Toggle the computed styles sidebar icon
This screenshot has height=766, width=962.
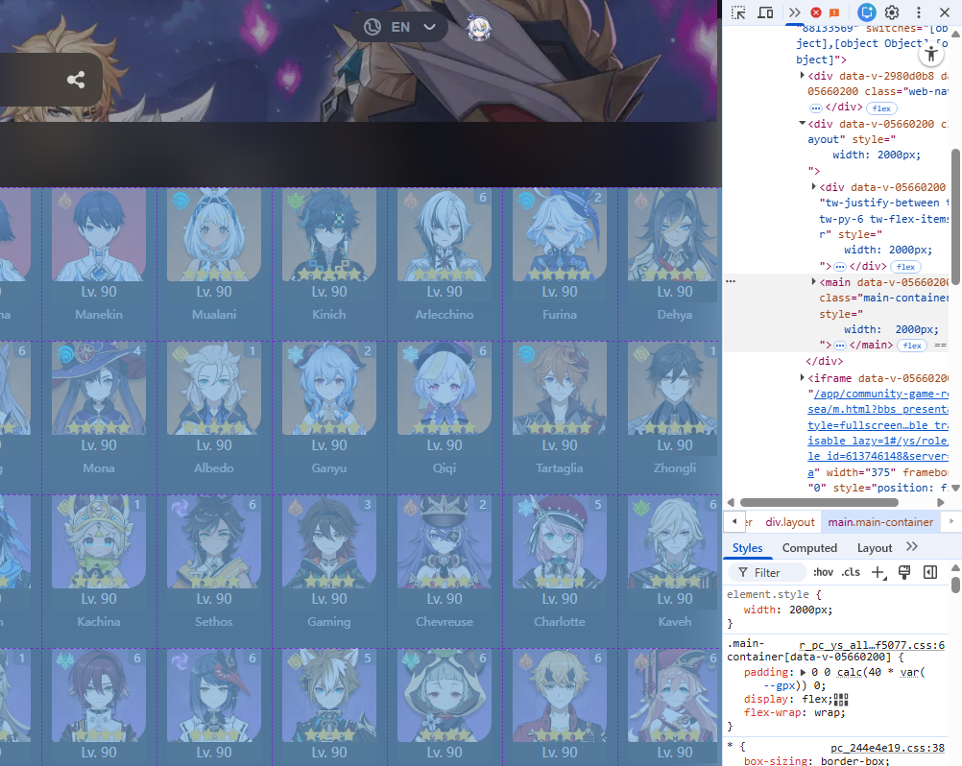pos(930,572)
